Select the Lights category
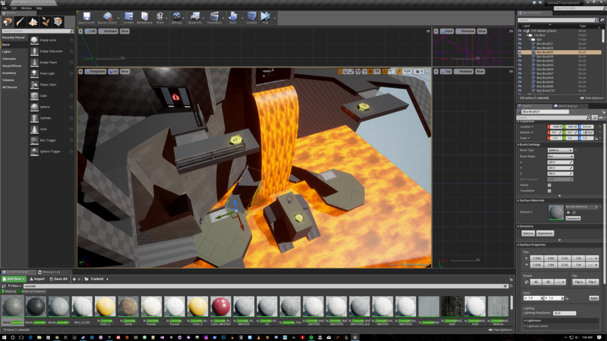 click(7, 52)
